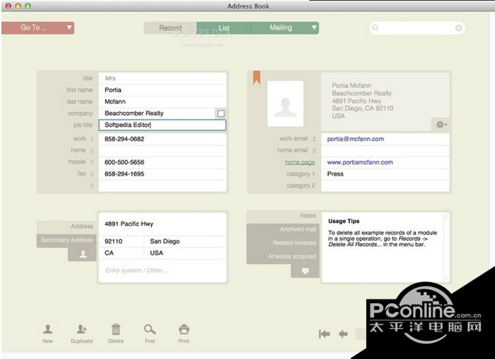Select the Notes tab
The height and width of the screenshot is (359, 495).
click(284, 216)
